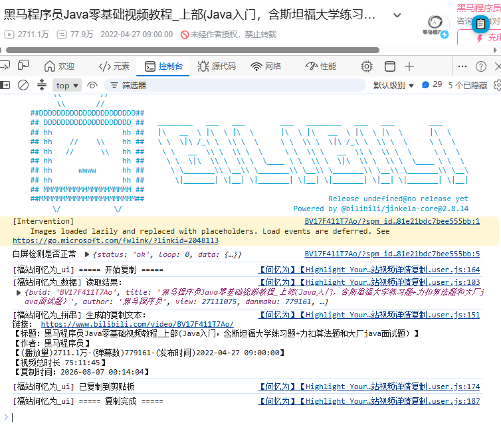
Task: Click the live expression eye icon
Action: (92, 85)
